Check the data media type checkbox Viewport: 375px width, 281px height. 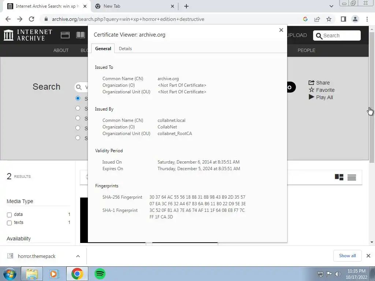coord(9,215)
